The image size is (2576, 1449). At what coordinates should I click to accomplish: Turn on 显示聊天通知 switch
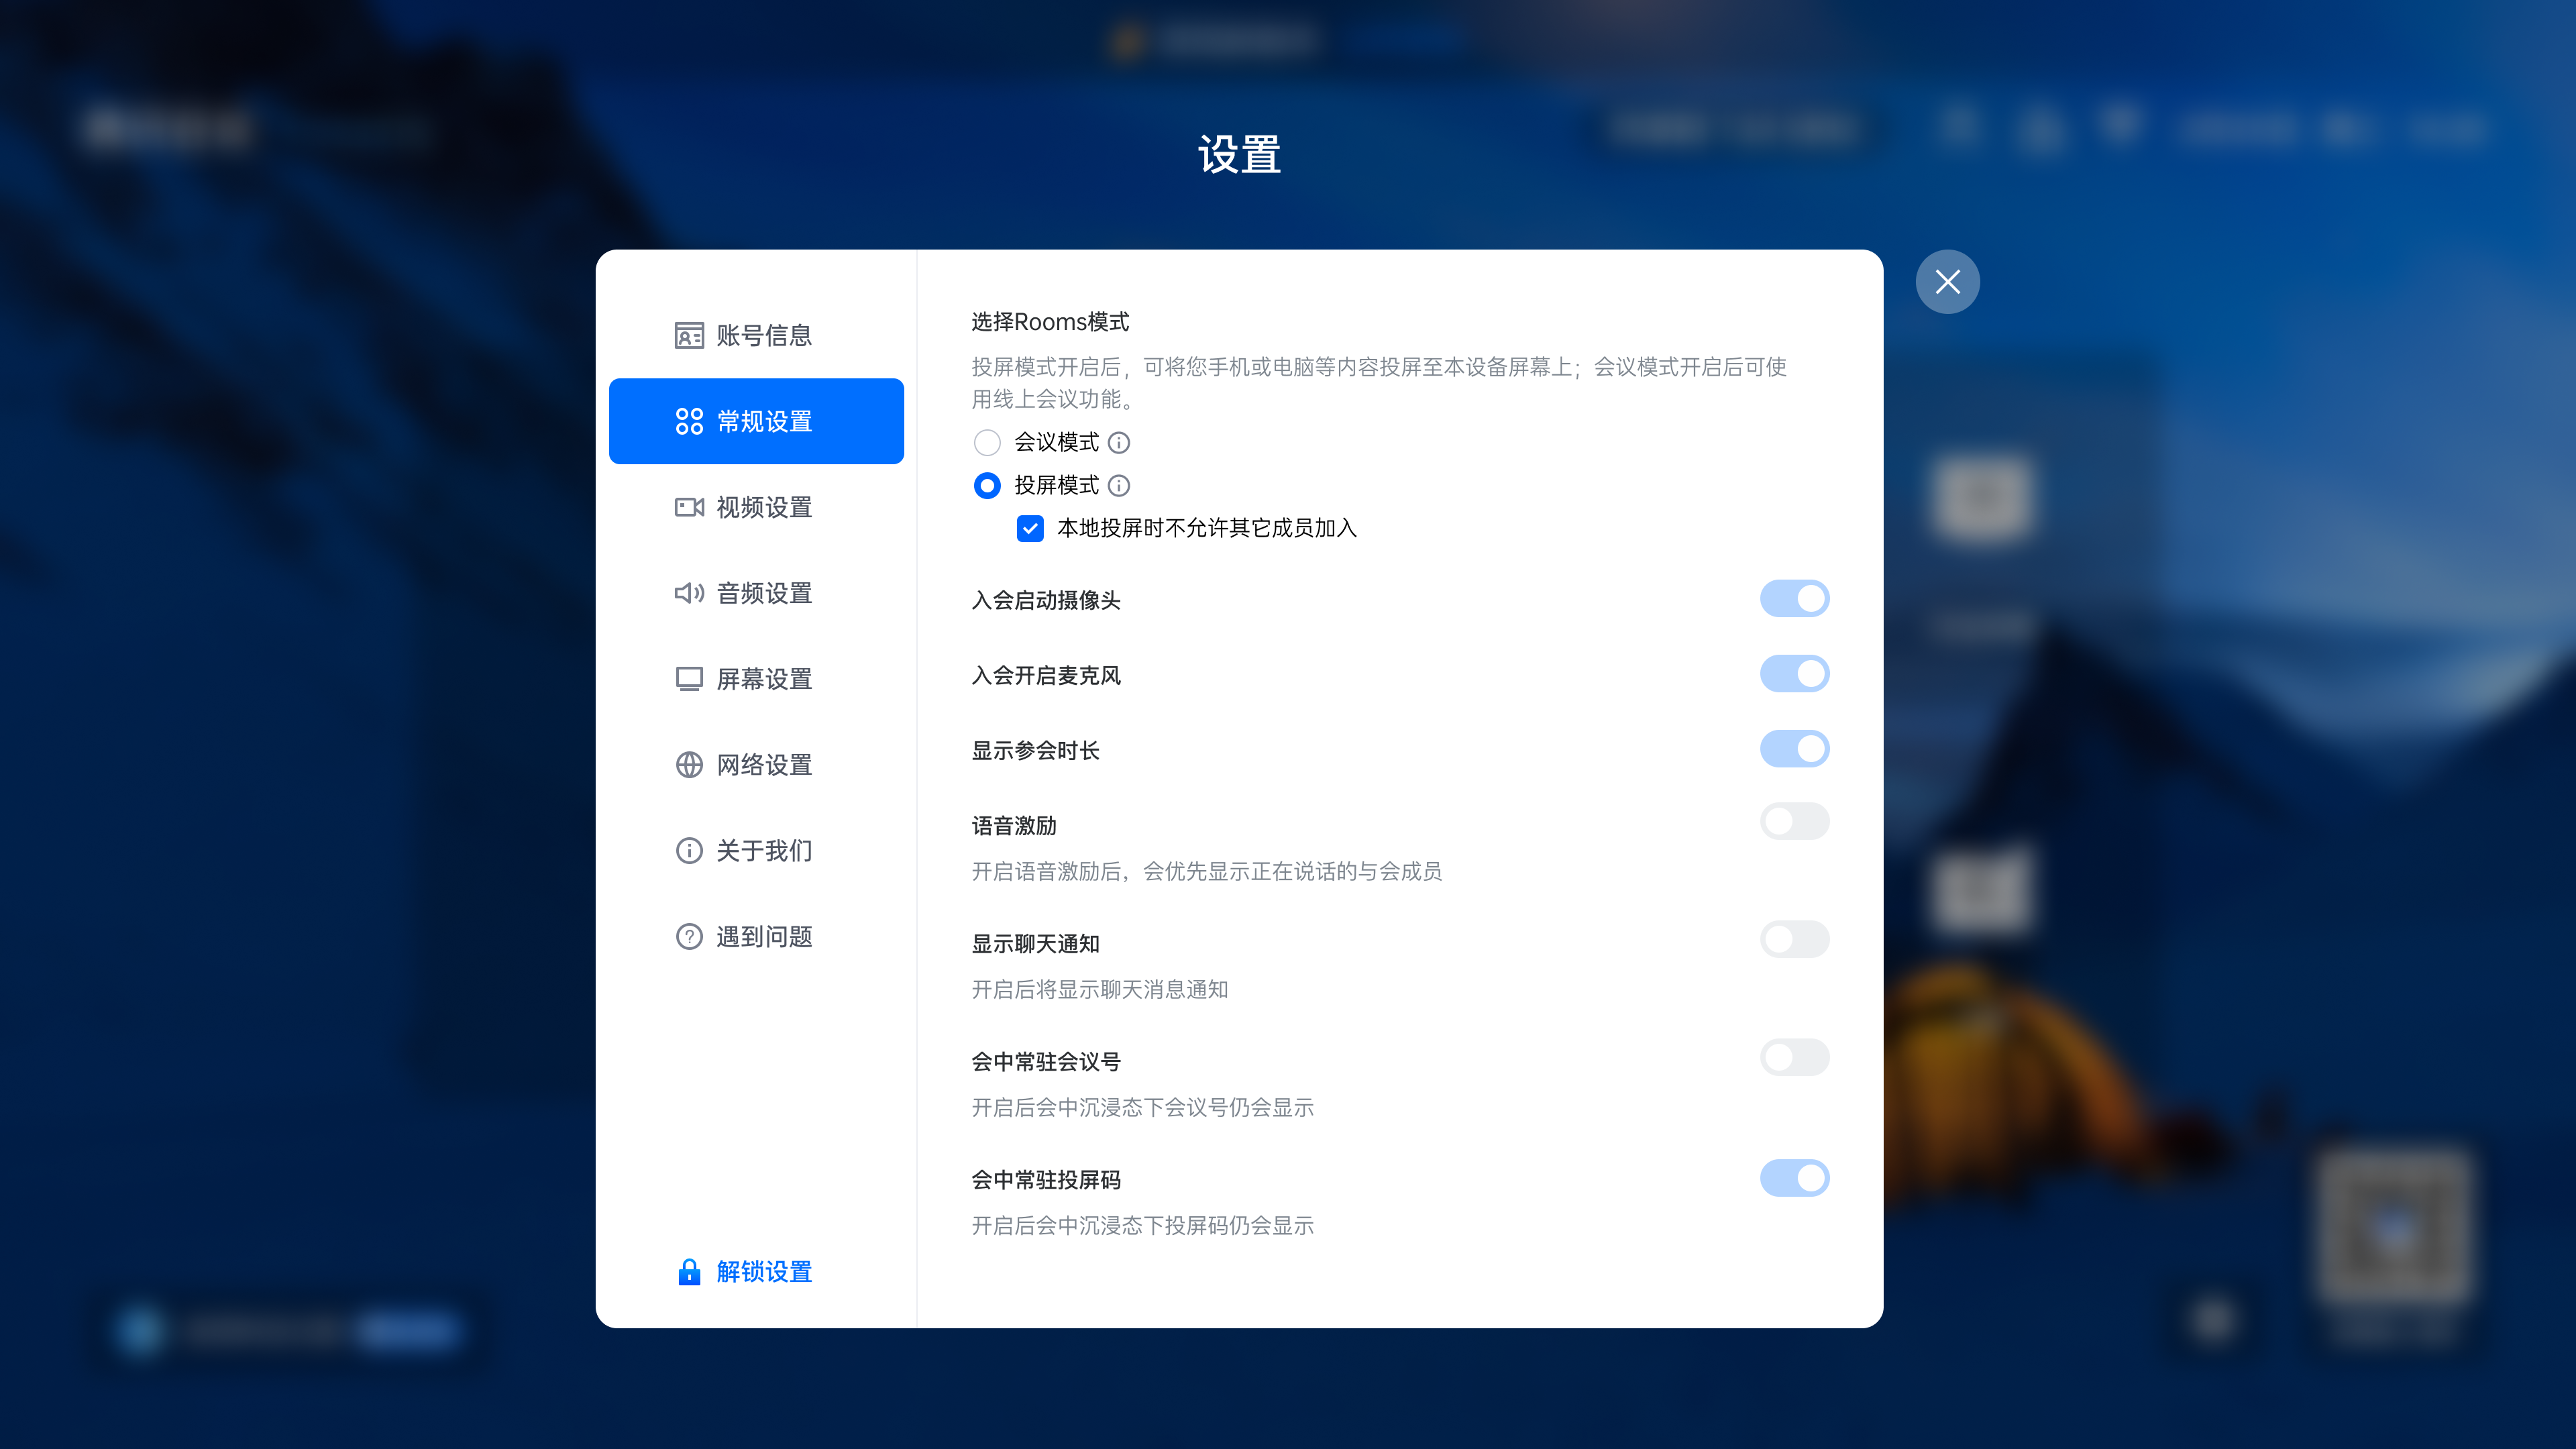tap(1794, 940)
